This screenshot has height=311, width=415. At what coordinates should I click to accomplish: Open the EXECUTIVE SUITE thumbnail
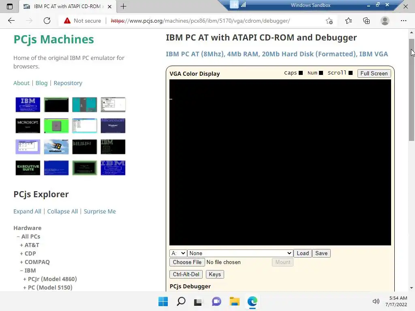[x=28, y=168]
